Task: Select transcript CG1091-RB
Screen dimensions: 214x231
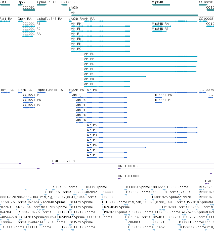Action: [31, 24]
